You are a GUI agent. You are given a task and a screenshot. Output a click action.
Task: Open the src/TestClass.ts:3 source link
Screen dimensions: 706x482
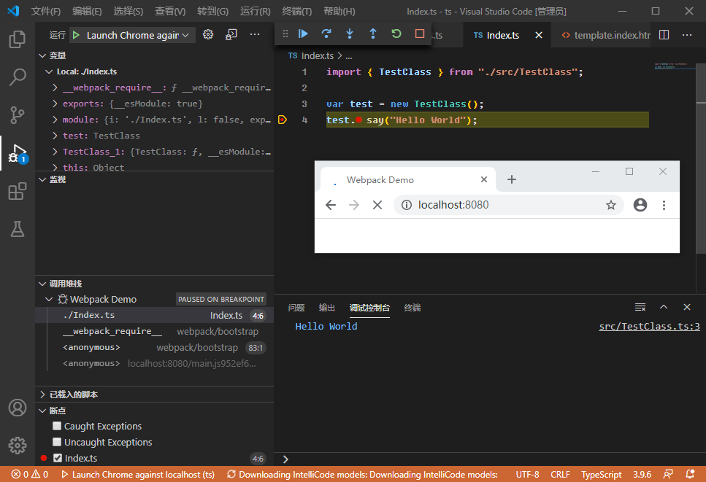(649, 327)
